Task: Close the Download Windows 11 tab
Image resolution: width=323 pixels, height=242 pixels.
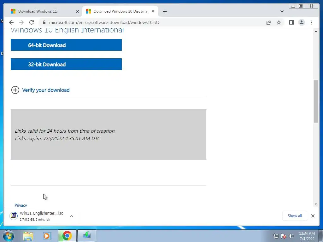Action: coord(78,11)
